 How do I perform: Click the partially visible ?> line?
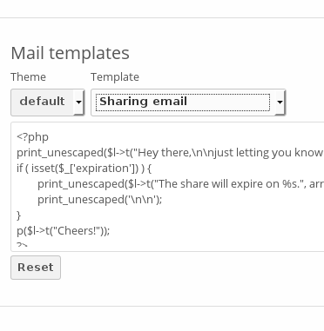pos(22,245)
